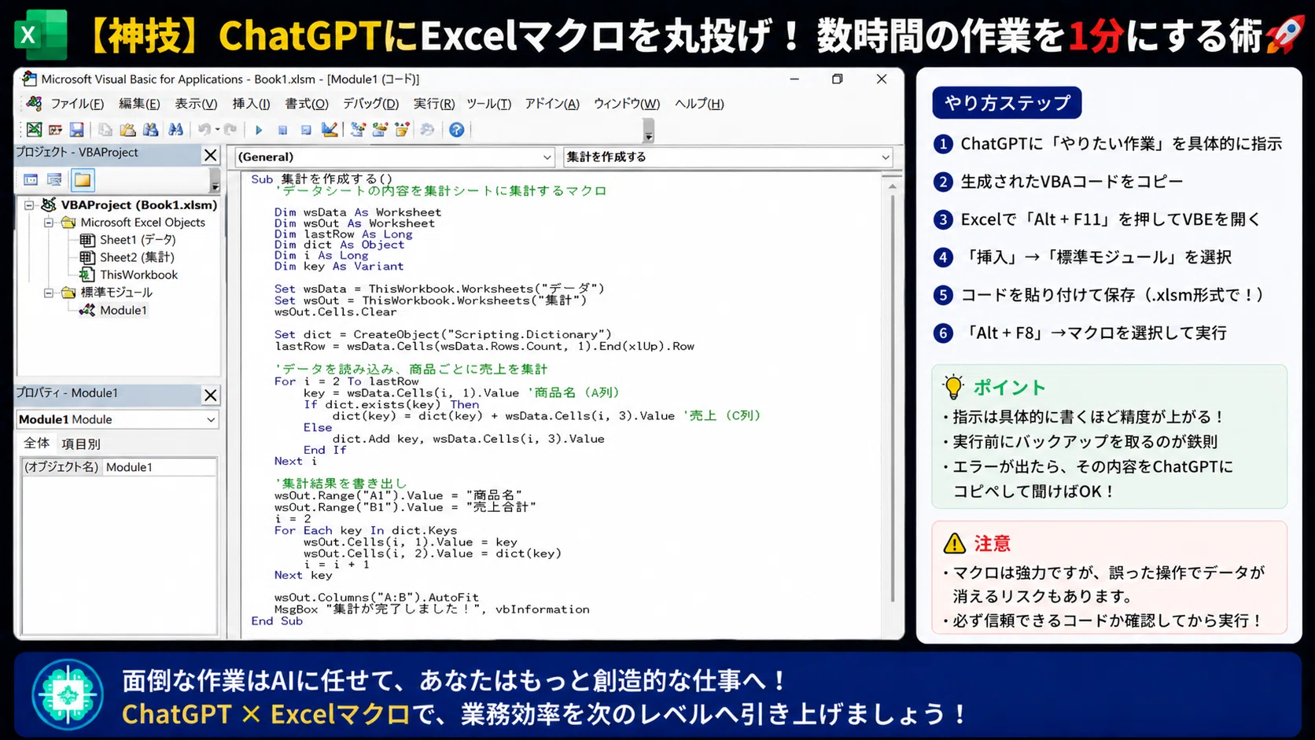Screen dimensions: 1315x740
Task: Save the workbook with the floppy disk icon
Action: [x=76, y=130]
